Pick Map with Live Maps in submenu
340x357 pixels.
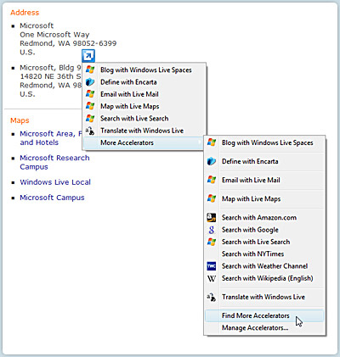[264, 198]
